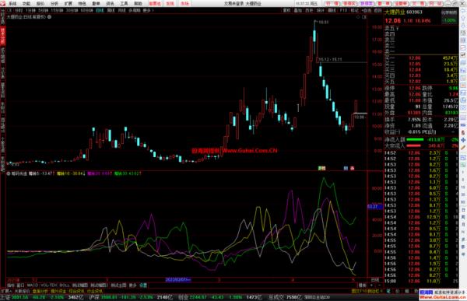The height and width of the screenshot is (301, 467).
Task: Click the blue plus icon on right sidebar
Action: tap(463, 140)
